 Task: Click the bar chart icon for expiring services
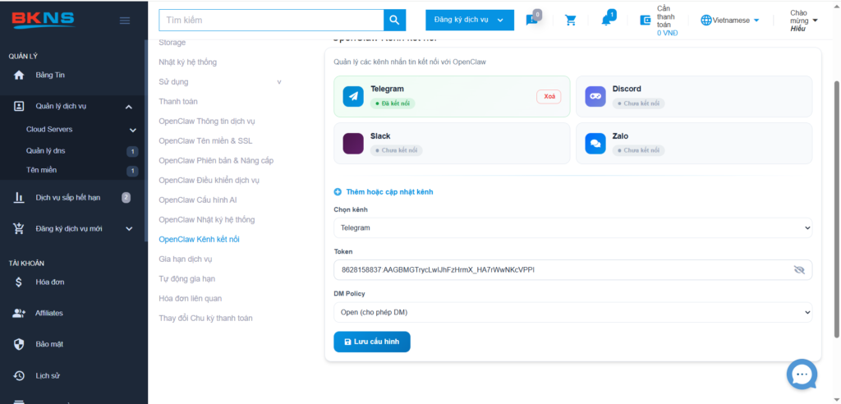[19, 197]
